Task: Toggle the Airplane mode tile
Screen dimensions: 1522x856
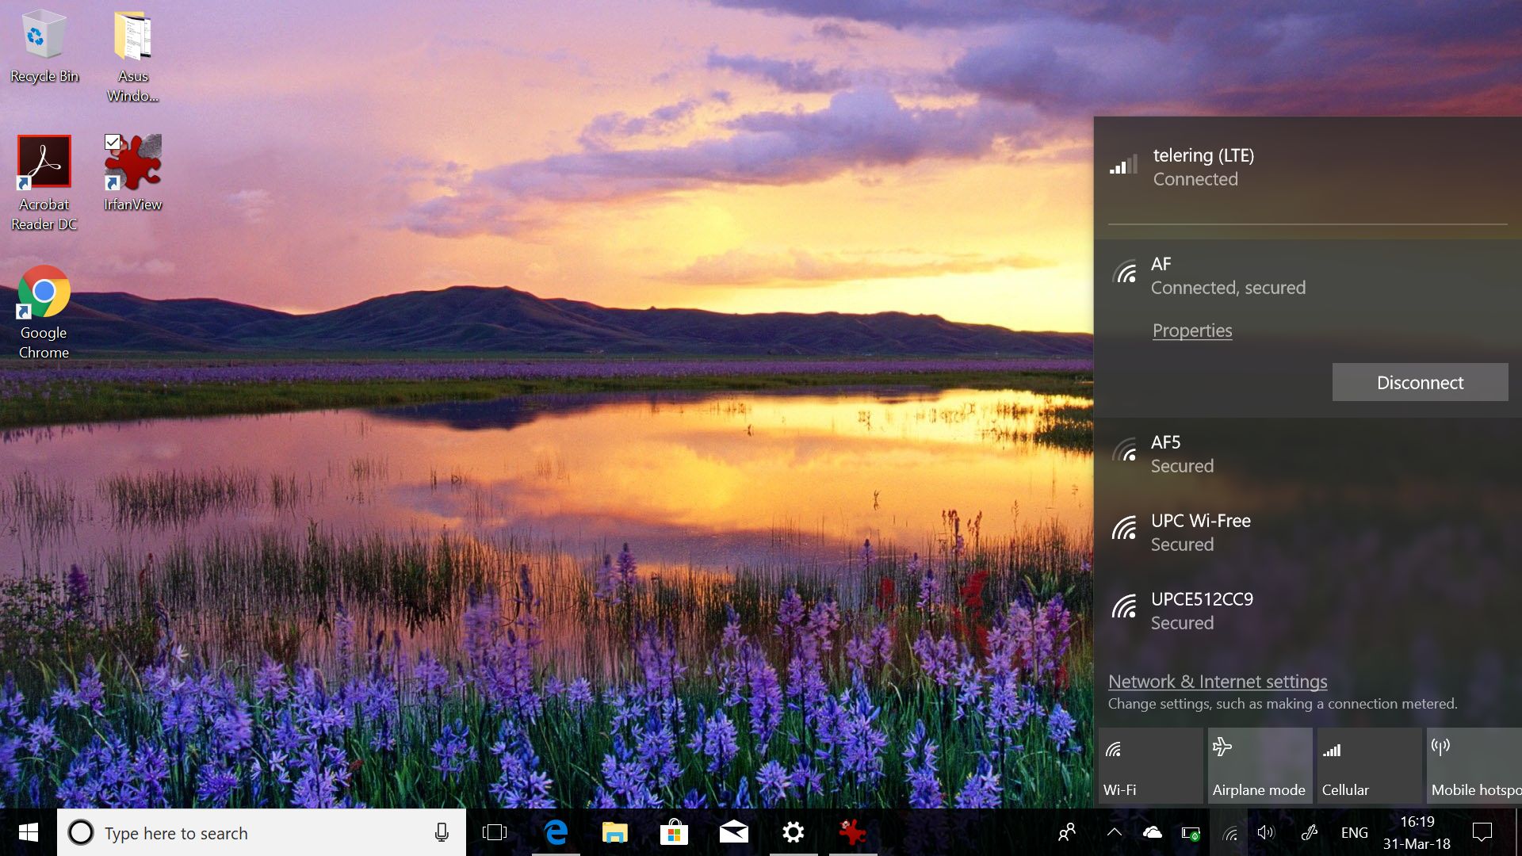Action: (1259, 766)
